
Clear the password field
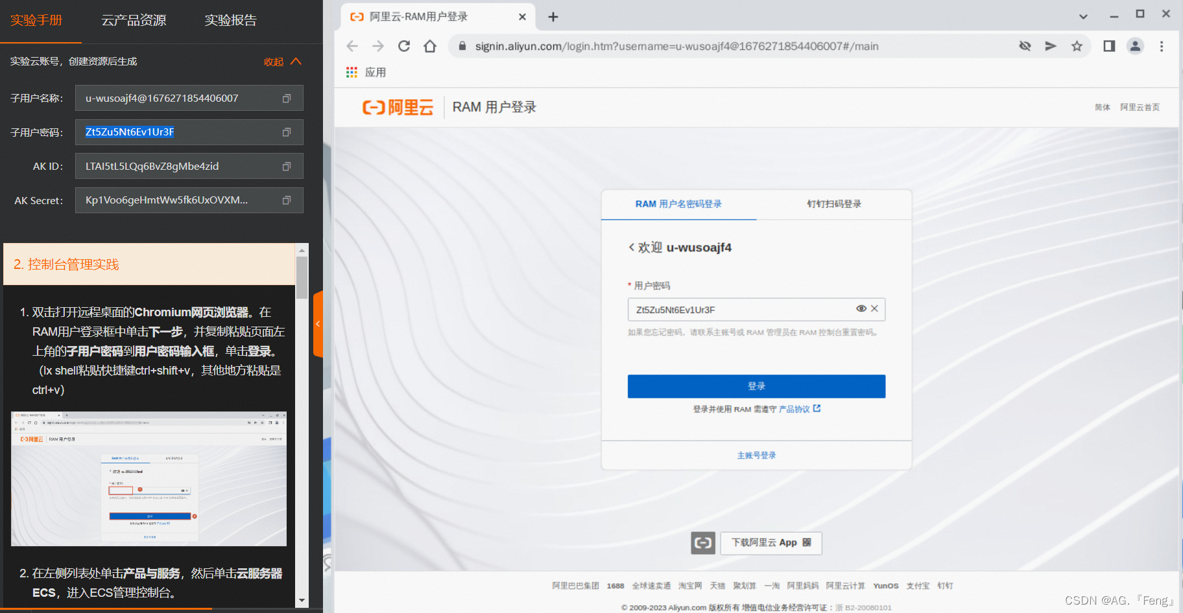tap(874, 308)
